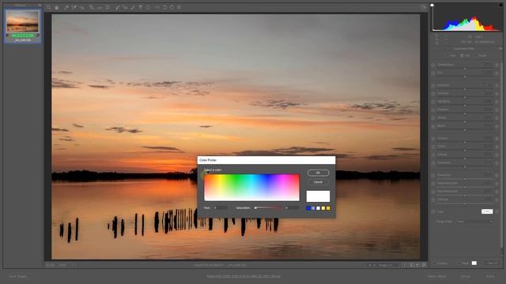This screenshot has height=284, width=506.
Task: Open workflow options link below preview
Action: 244,276
